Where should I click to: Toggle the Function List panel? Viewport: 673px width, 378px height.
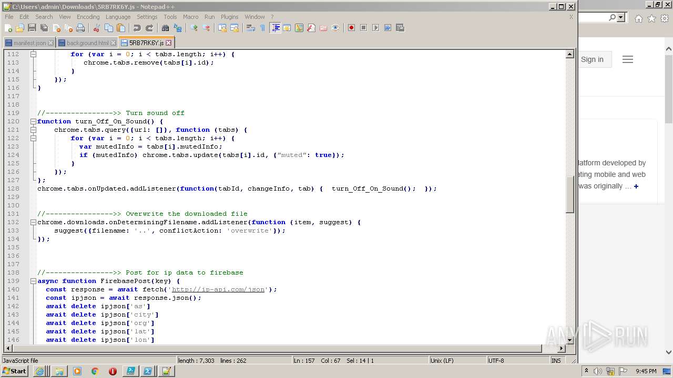[311, 28]
